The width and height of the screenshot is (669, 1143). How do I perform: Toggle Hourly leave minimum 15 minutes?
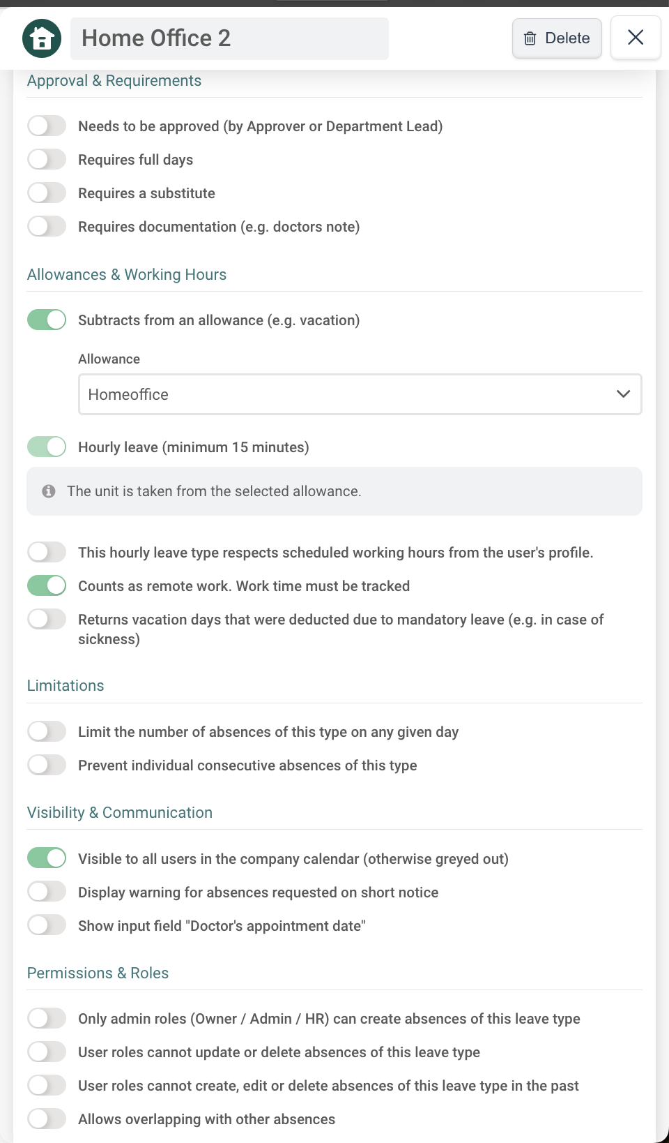[47, 447]
